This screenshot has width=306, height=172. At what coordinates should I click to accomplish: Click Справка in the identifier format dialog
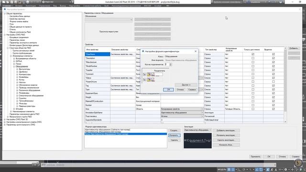(192, 89)
